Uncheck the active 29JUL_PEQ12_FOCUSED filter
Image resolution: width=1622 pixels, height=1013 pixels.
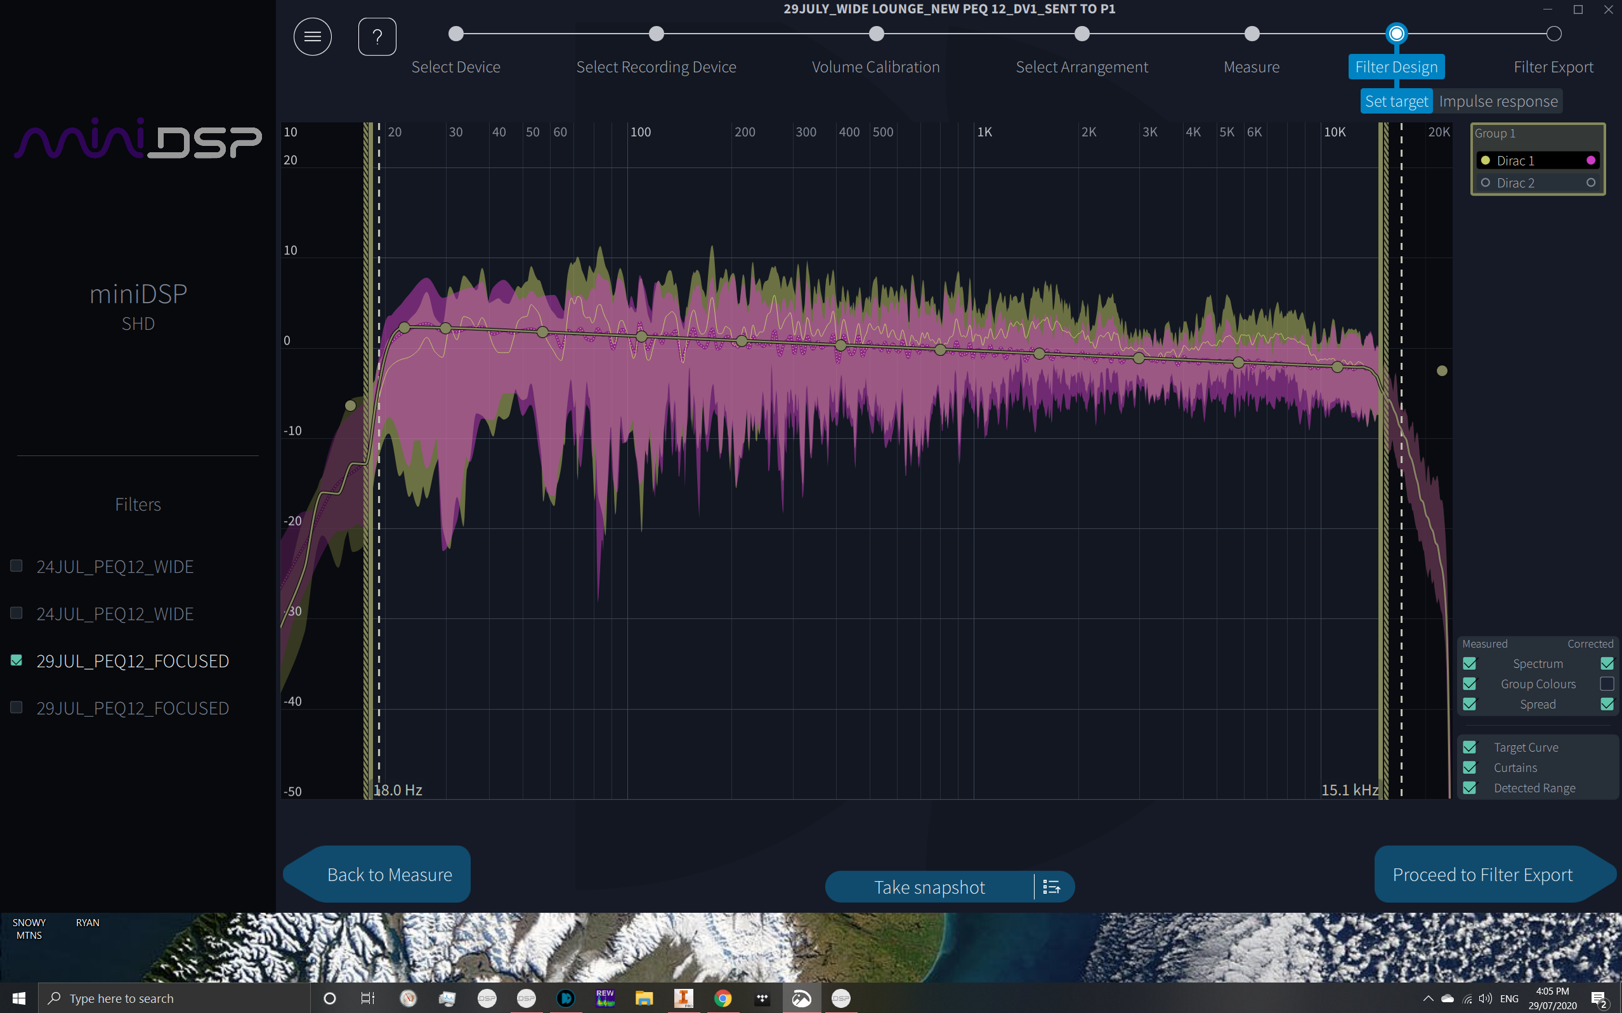(x=16, y=660)
